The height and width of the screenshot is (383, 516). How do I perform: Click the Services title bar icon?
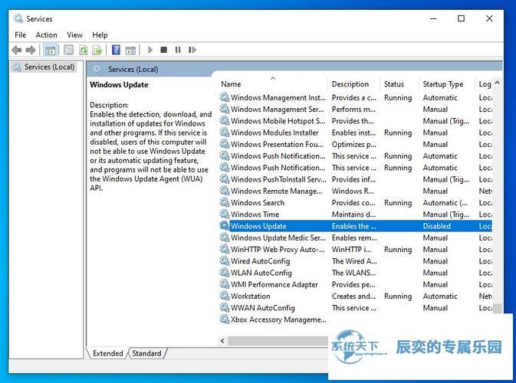[x=18, y=18]
